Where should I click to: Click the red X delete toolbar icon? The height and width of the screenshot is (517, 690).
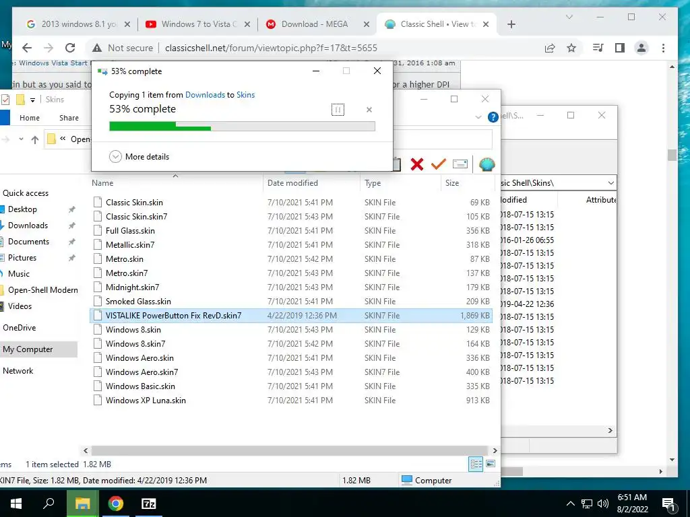[x=416, y=164]
